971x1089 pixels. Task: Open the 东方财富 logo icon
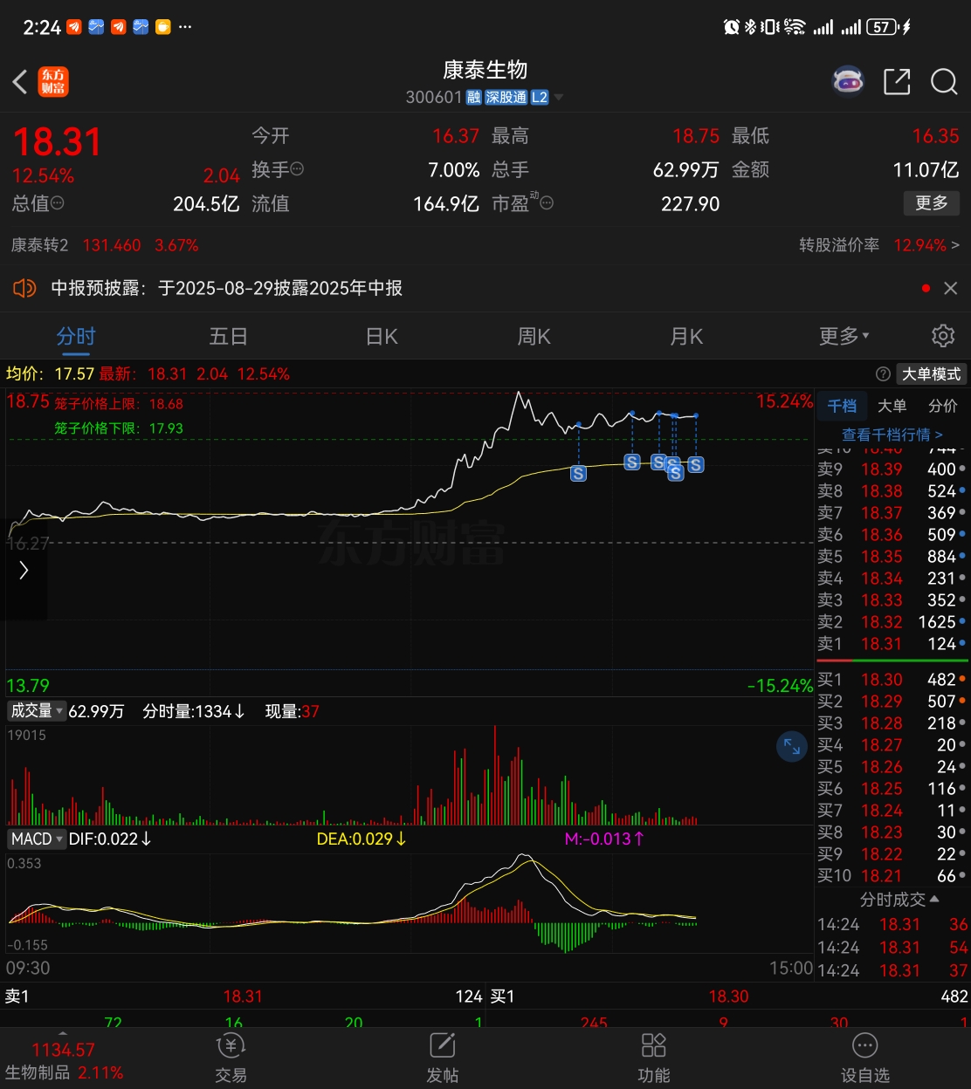[x=53, y=82]
